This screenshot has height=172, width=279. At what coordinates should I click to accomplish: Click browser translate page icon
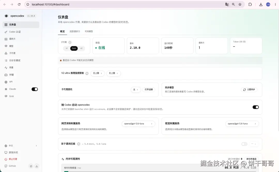click(x=227, y=4)
